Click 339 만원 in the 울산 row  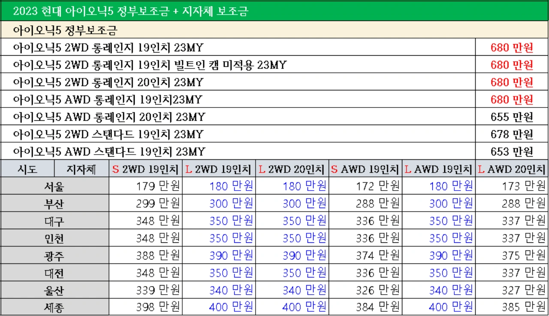[x=158, y=290]
